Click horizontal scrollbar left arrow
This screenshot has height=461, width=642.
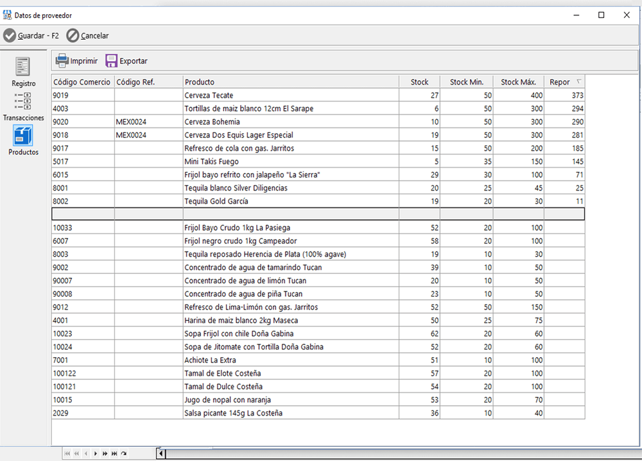point(162,454)
